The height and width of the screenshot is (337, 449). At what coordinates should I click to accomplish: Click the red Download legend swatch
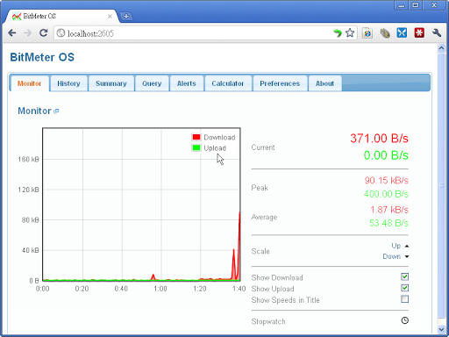(x=196, y=137)
